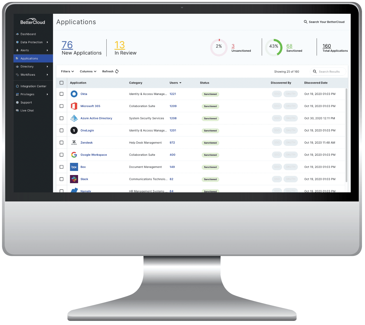Click the 43% sanctioned progress ring
Image resolution: width=365 pixels, height=325 pixels.
tap(274, 47)
